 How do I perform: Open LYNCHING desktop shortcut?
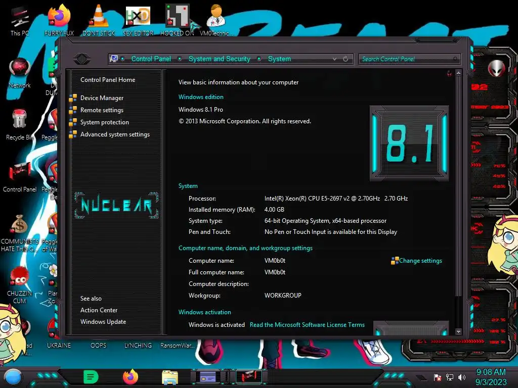(138, 345)
